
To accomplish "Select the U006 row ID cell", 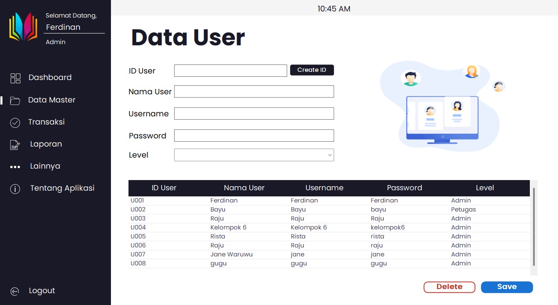I will pyautogui.click(x=138, y=245).
